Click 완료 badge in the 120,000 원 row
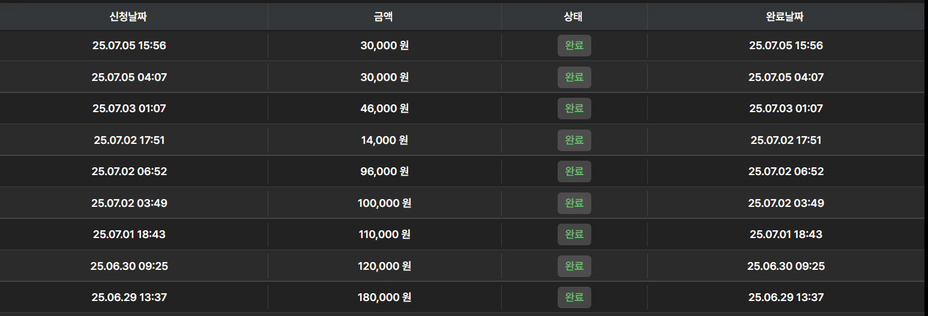Image resolution: width=928 pixels, height=316 pixels. click(574, 266)
